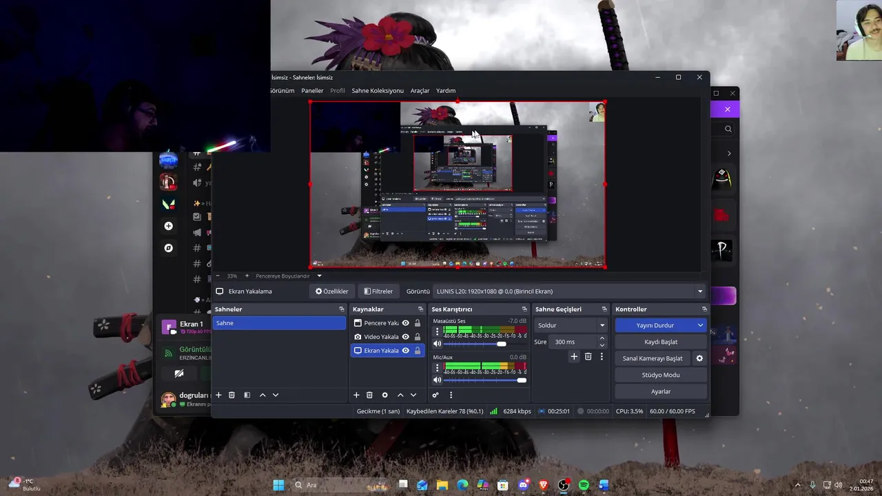Move scene down in Sahneler panel
Screen dimensions: 882x496
[x=276, y=395]
